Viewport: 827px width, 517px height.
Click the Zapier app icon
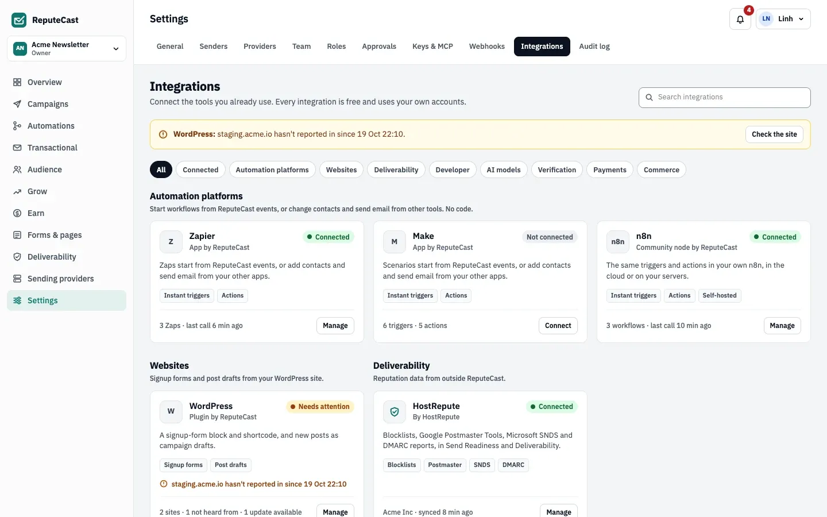coord(171,242)
